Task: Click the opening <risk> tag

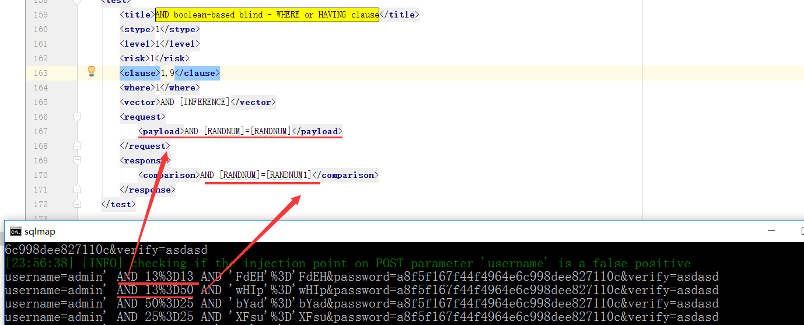Action: coord(135,58)
